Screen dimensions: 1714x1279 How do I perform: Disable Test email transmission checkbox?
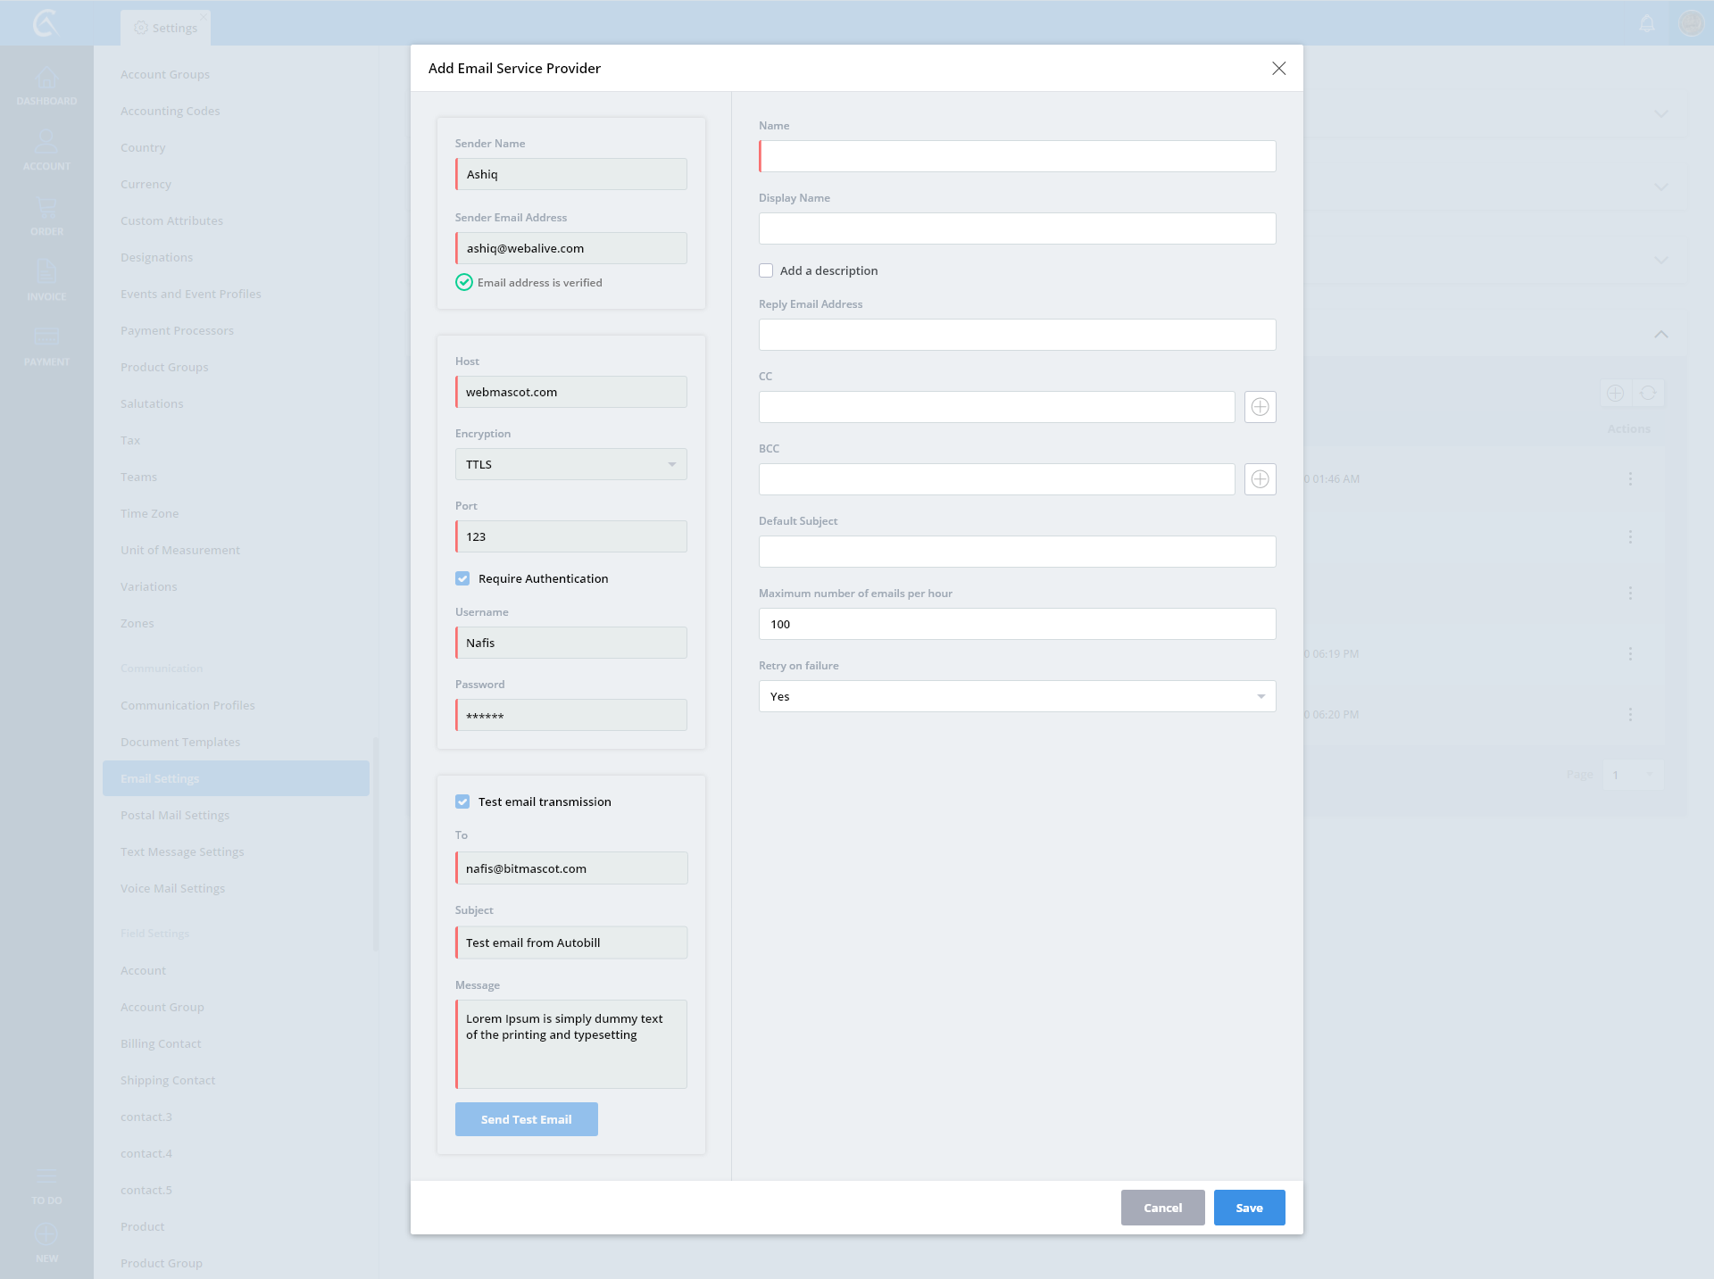pos(462,801)
